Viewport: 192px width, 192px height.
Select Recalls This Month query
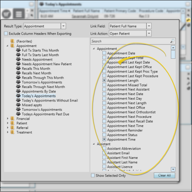point(36,69)
